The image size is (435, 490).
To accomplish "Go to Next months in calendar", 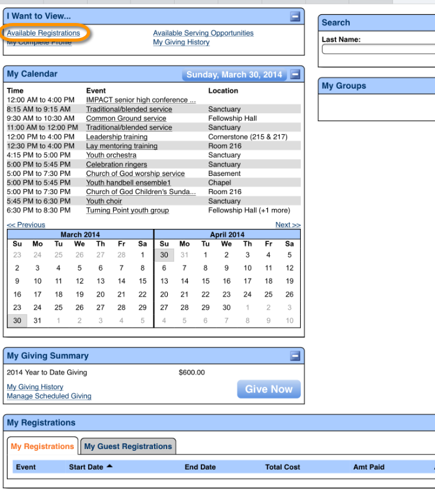I will 288,225.
